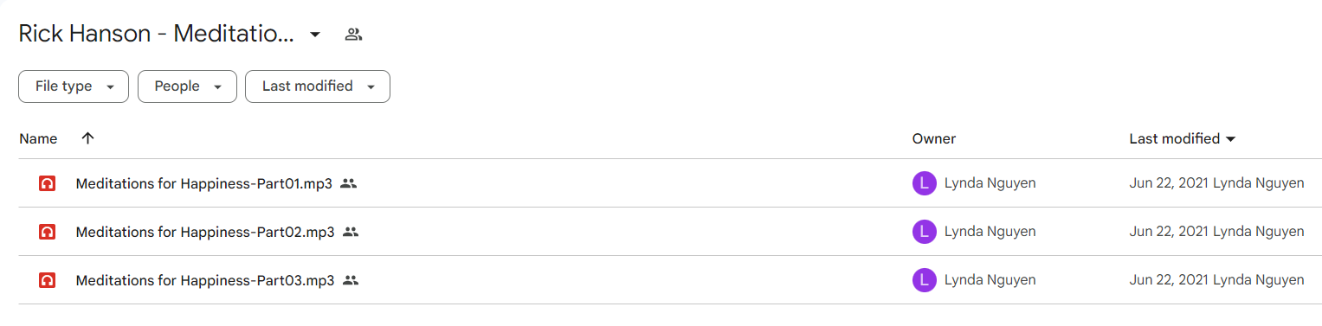The width and height of the screenshot is (1322, 326).
Task: Click the shared icon next to Part02.mp3
Action: 351,232
